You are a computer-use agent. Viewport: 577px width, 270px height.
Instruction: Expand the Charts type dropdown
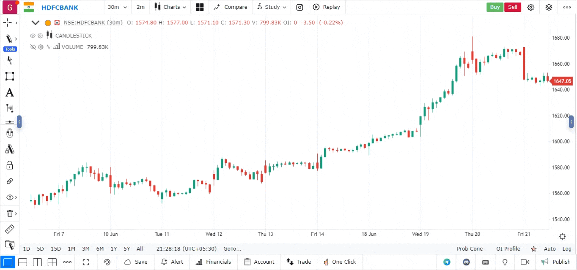tap(170, 7)
